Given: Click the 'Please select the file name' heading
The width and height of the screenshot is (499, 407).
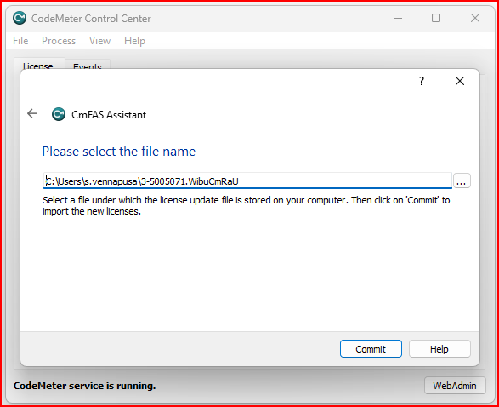Looking at the screenshot, I should [119, 152].
